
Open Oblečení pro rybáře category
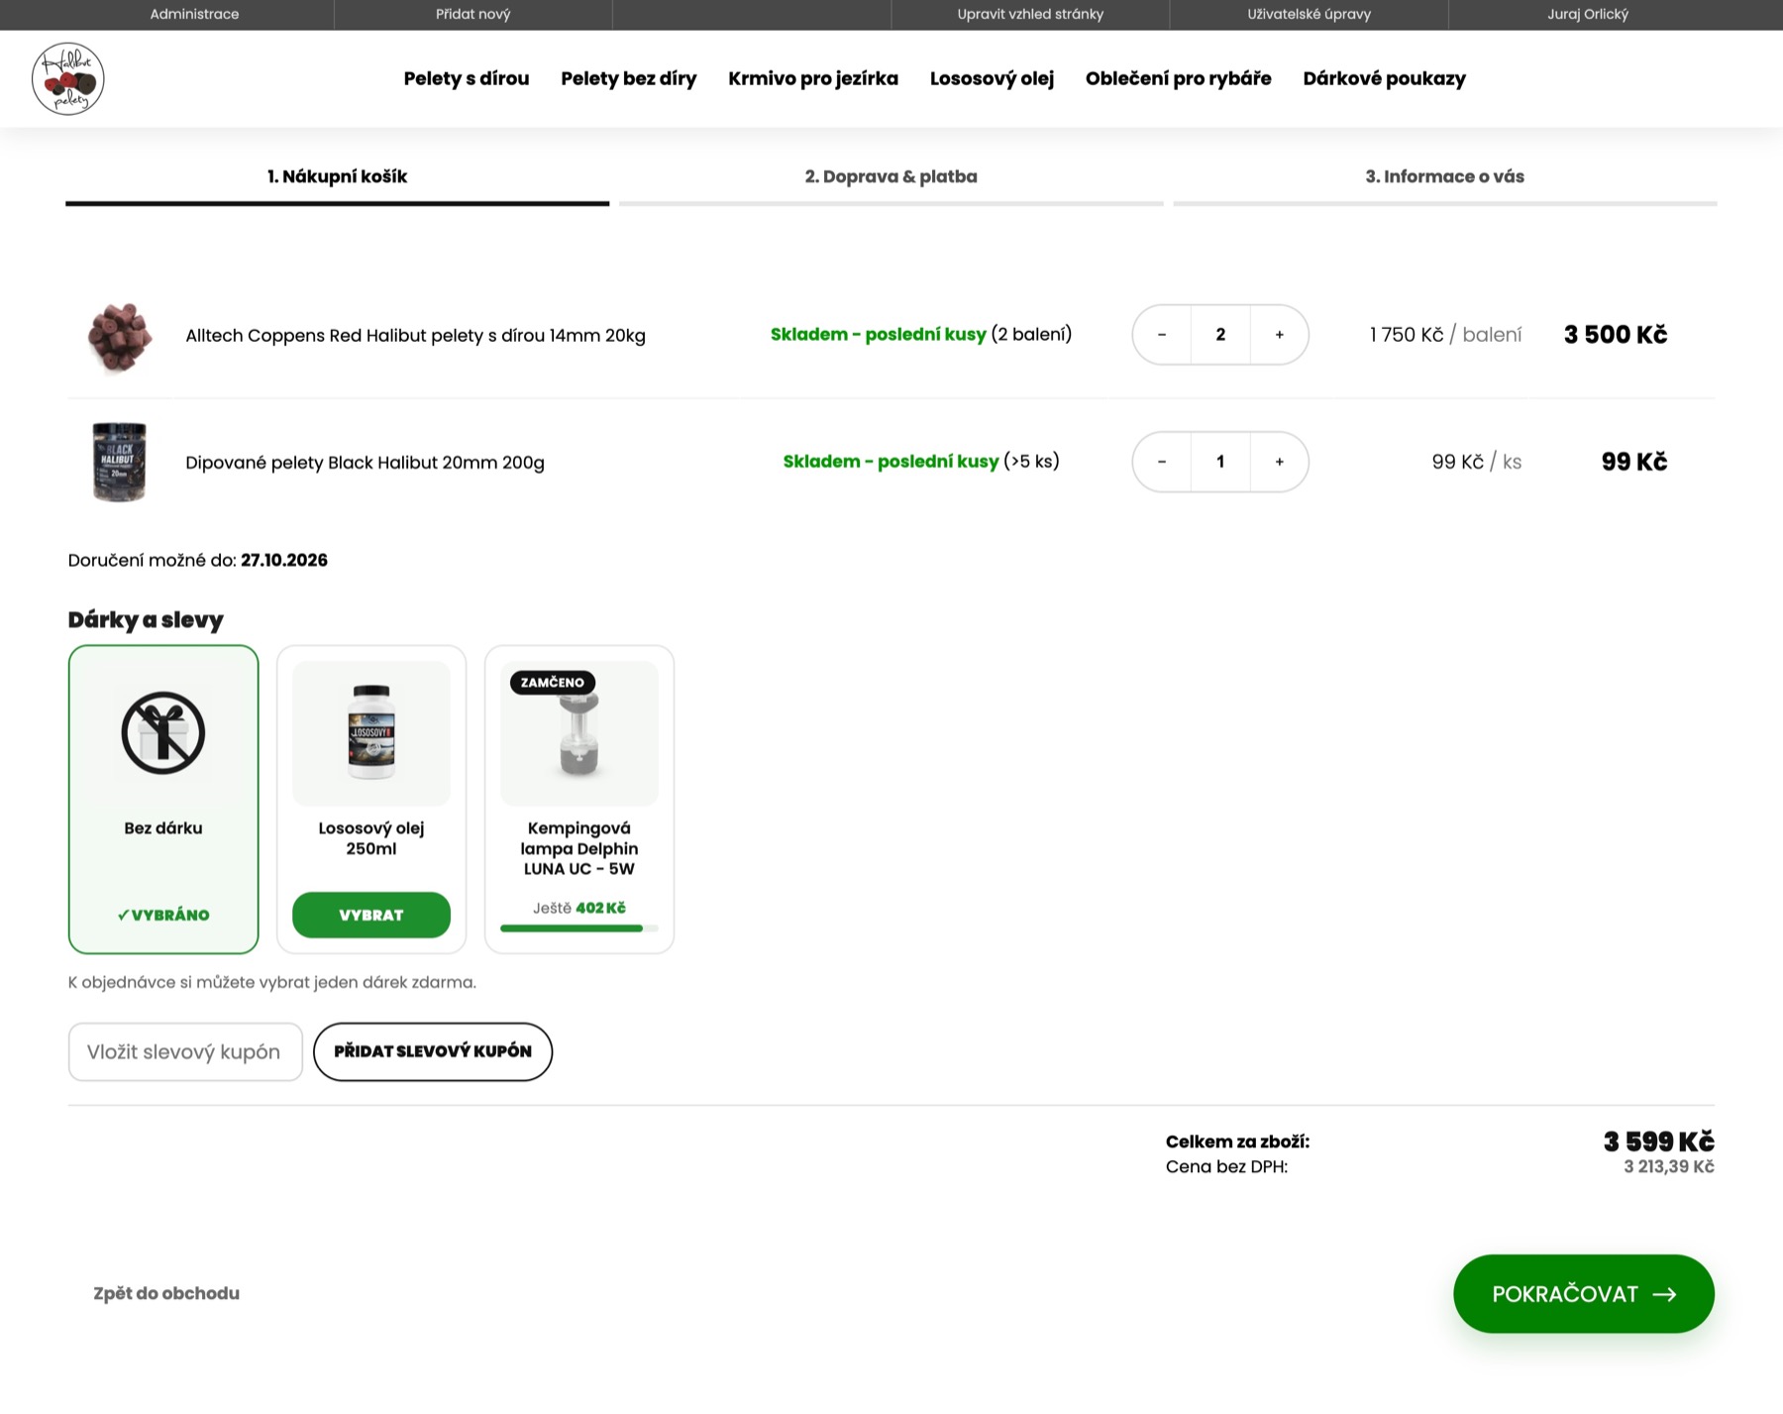click(1179, 78)
